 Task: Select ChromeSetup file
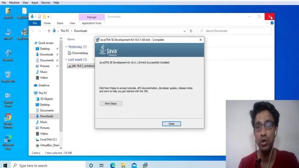80,53
